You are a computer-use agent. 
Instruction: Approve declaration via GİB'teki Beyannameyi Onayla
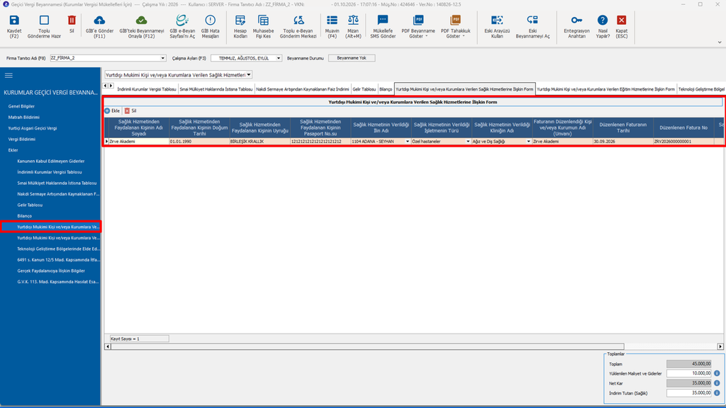click(x=142, y=21)
